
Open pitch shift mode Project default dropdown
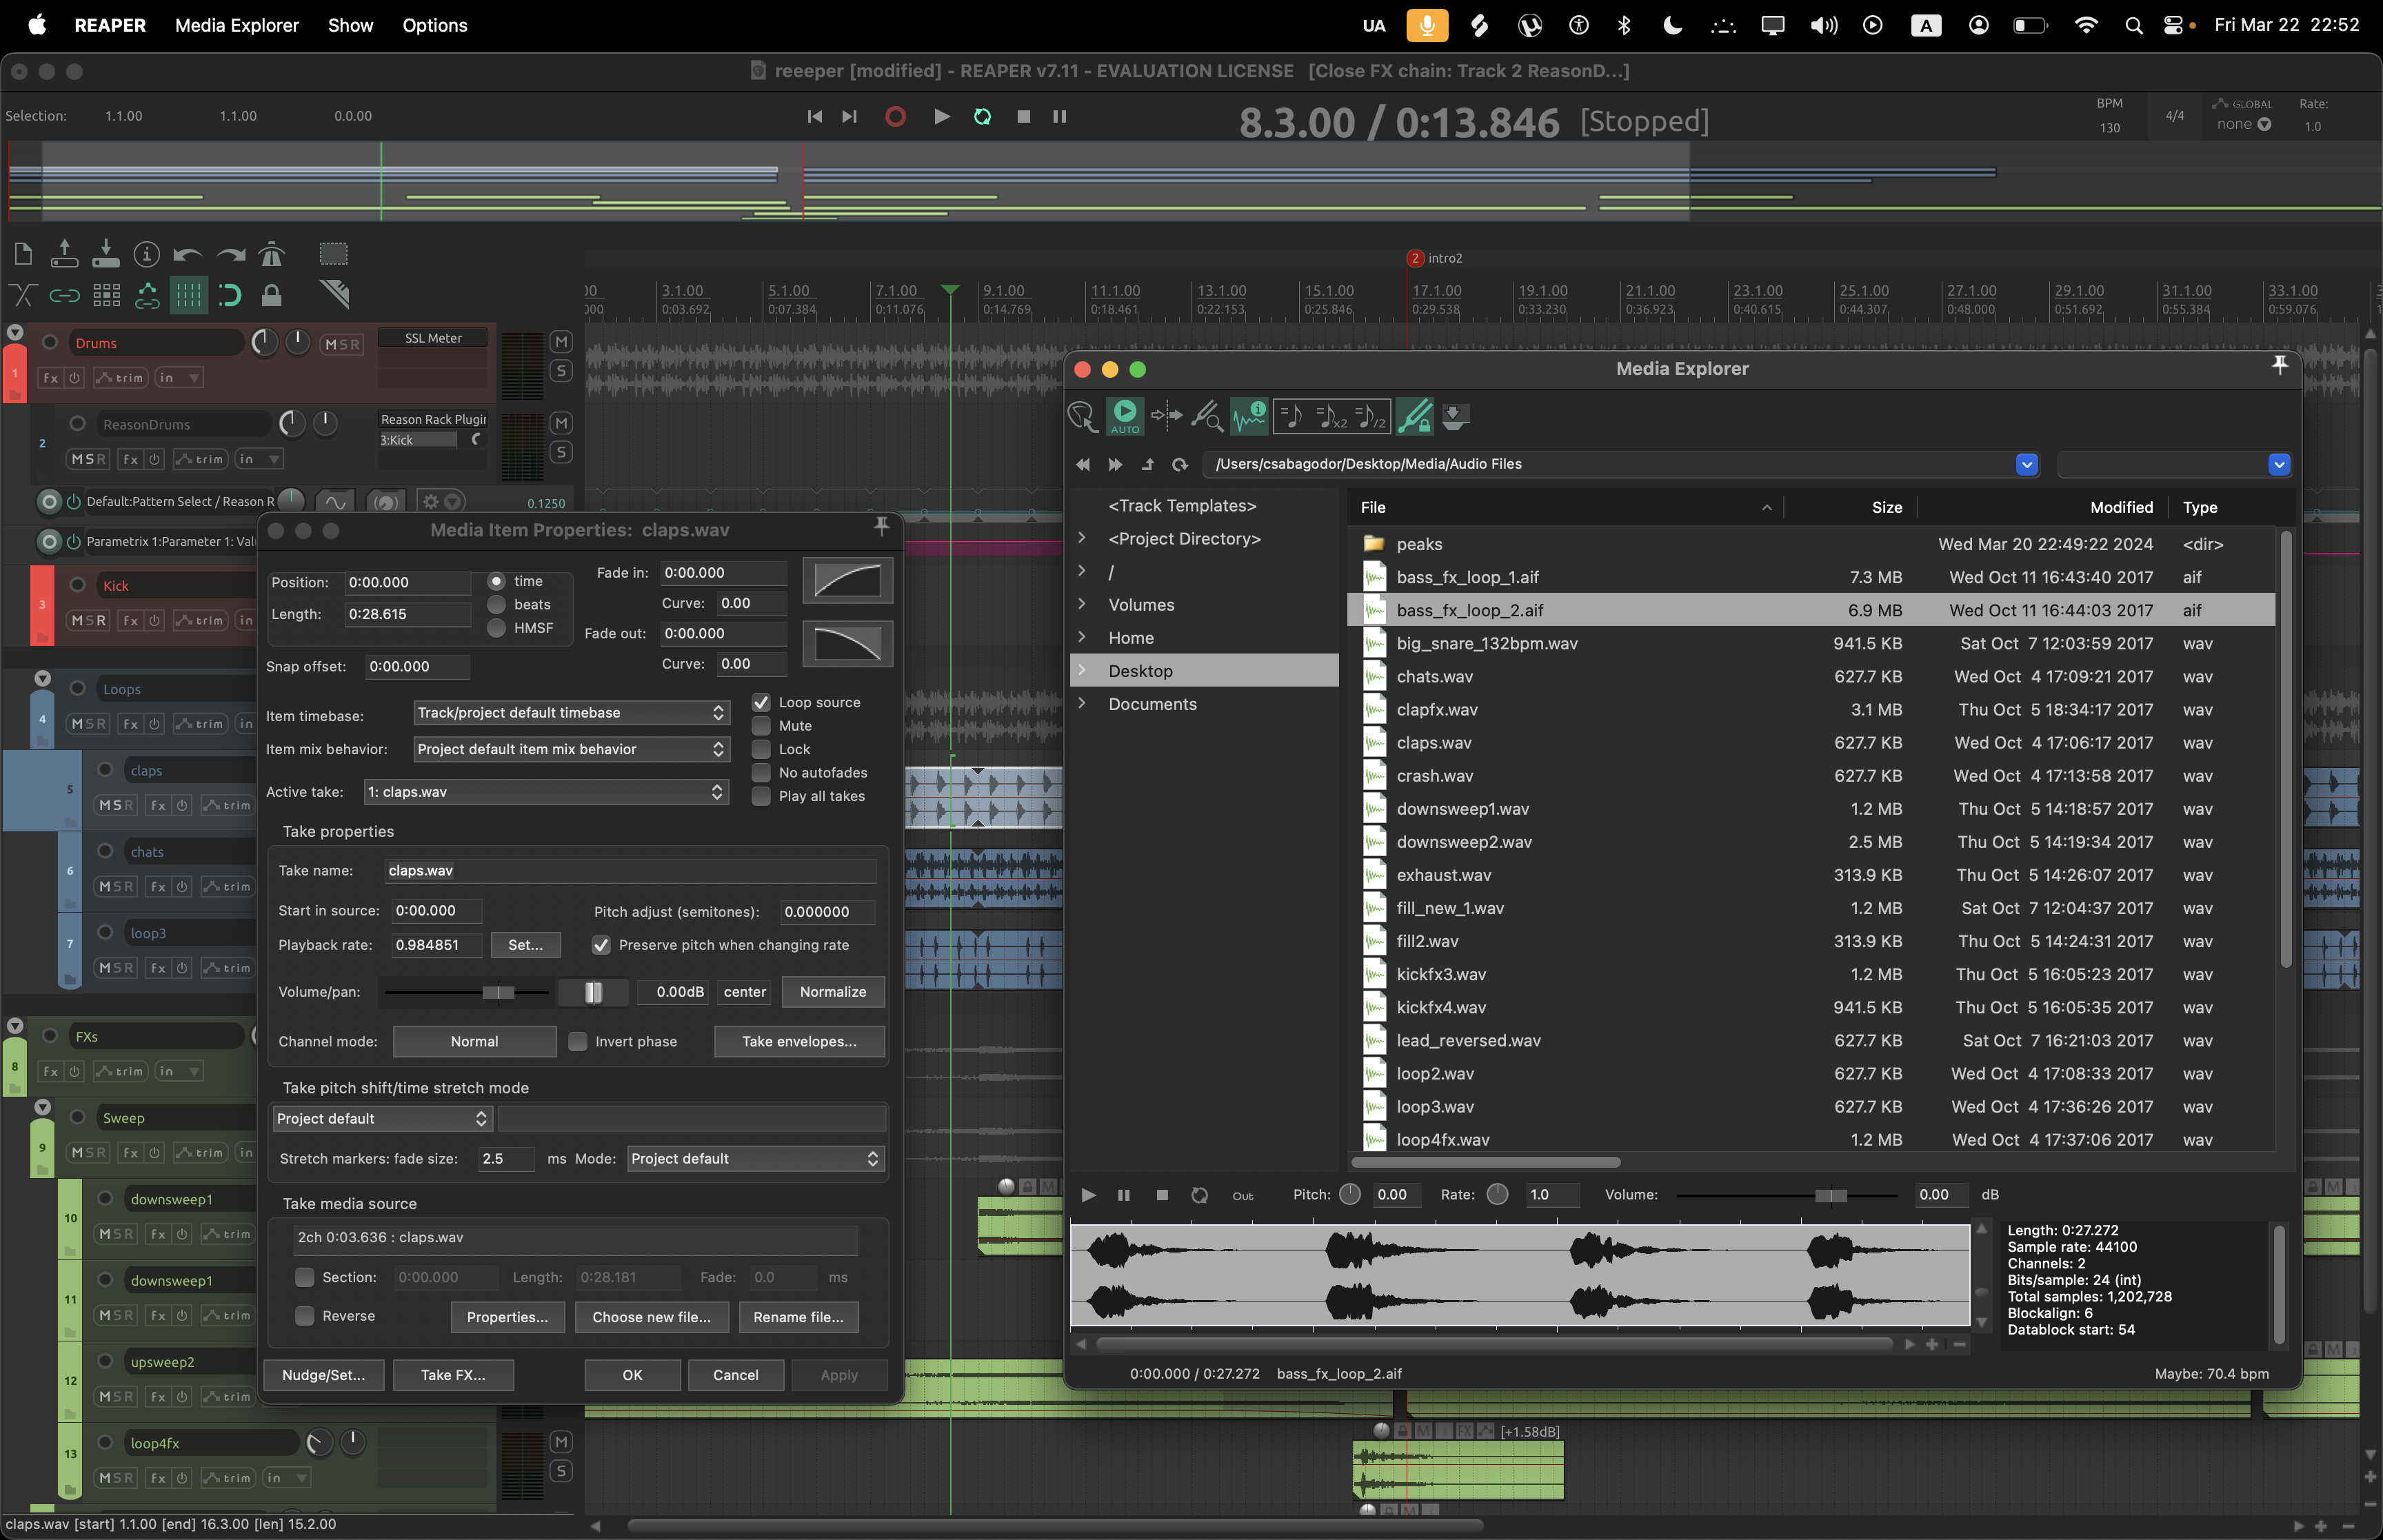click(x=382, y=1118)
